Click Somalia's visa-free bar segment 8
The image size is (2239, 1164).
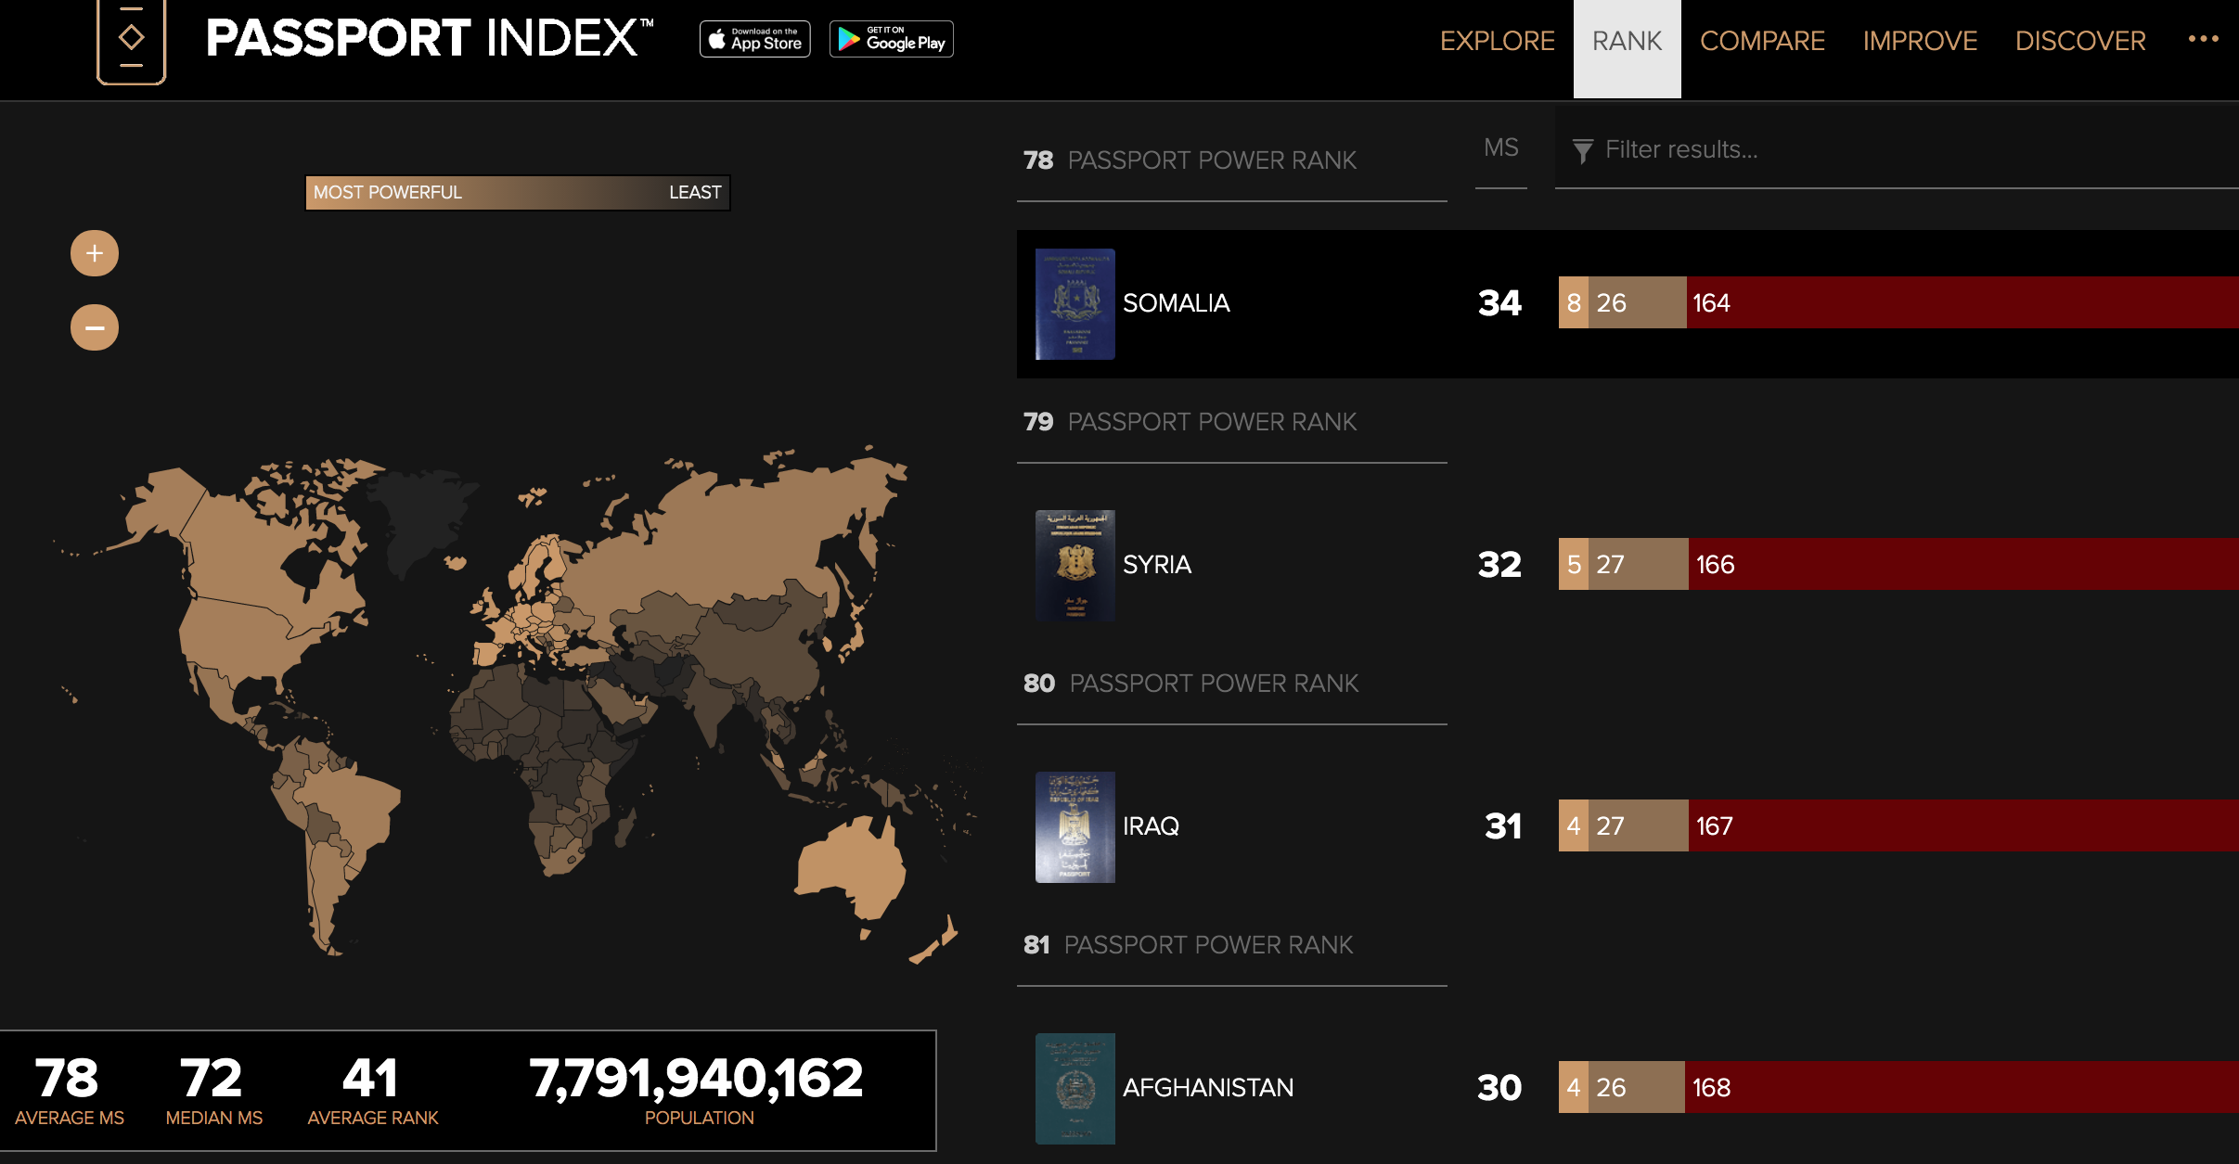pyautogui.click(x=1574, y=302)
